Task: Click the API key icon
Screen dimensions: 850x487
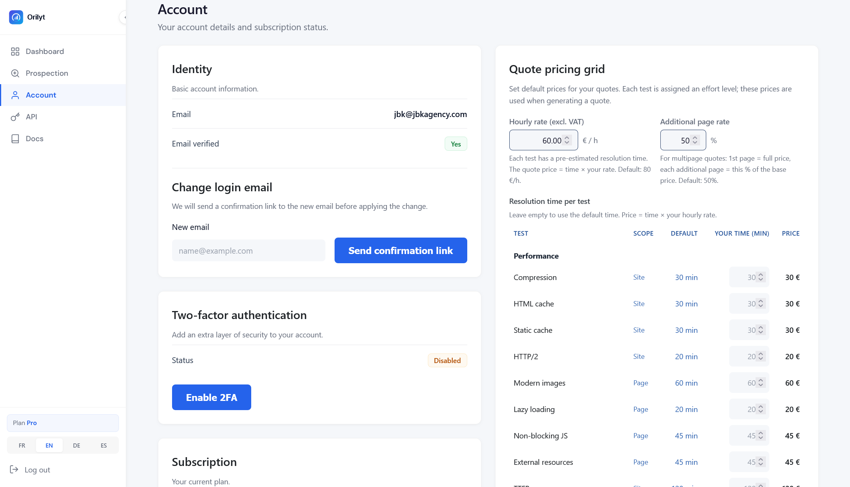Action: pos(15,117)
